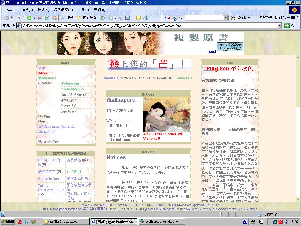The width and height of the screenshot is (301, 226).
Task: Open the search web (搜尋網頁) dropdown arrow
Action: coord(255,18)
